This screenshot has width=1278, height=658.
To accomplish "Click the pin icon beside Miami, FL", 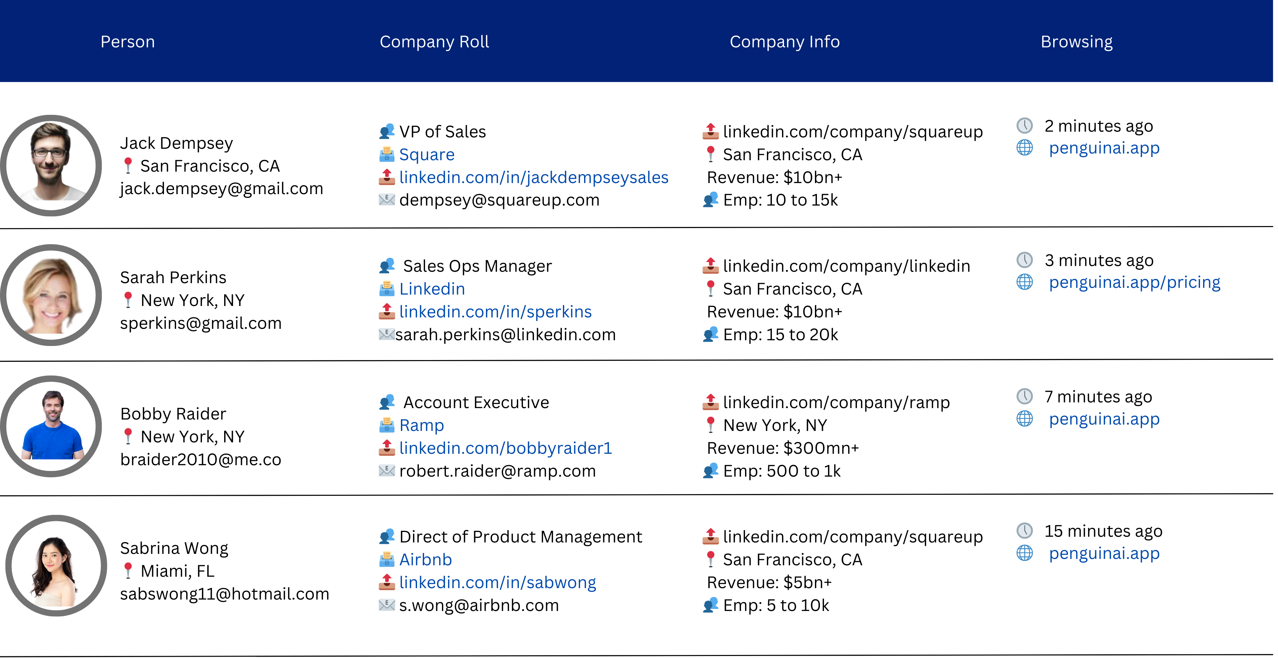I will click(128, 571).
